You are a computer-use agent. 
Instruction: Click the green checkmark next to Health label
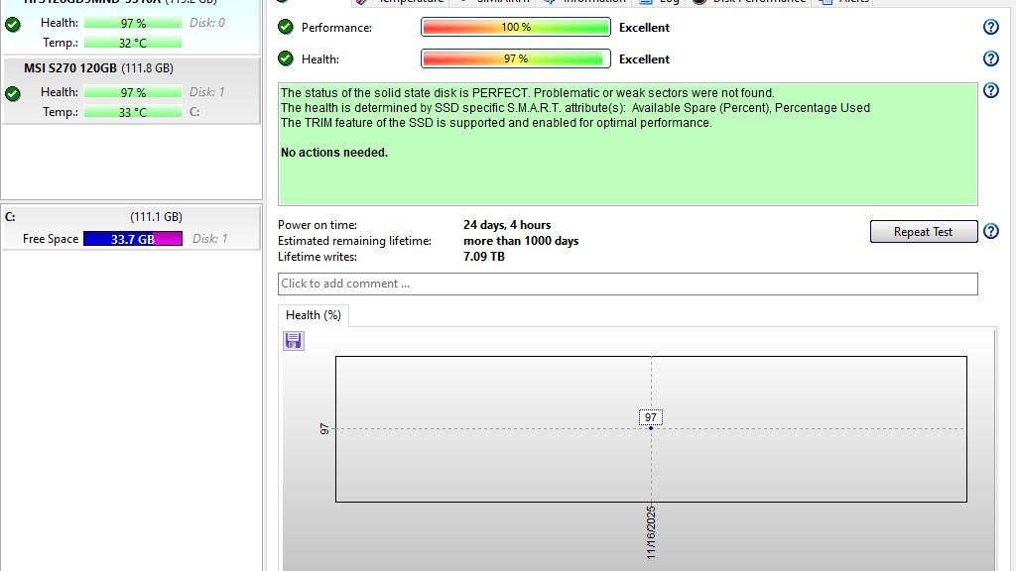pos(286,59)
